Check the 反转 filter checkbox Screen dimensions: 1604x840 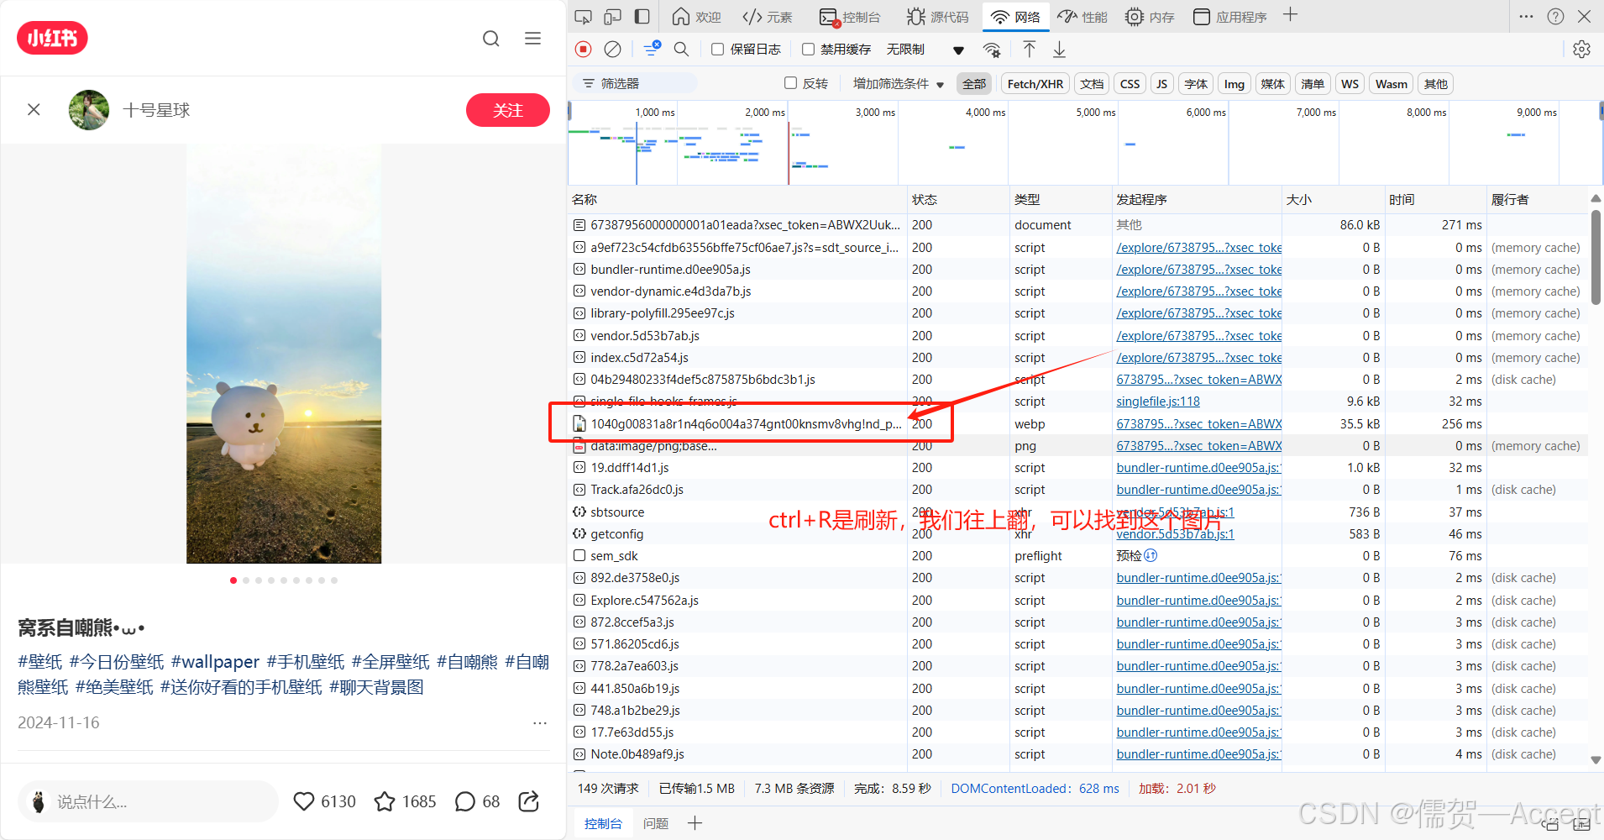tap(790, 83)
